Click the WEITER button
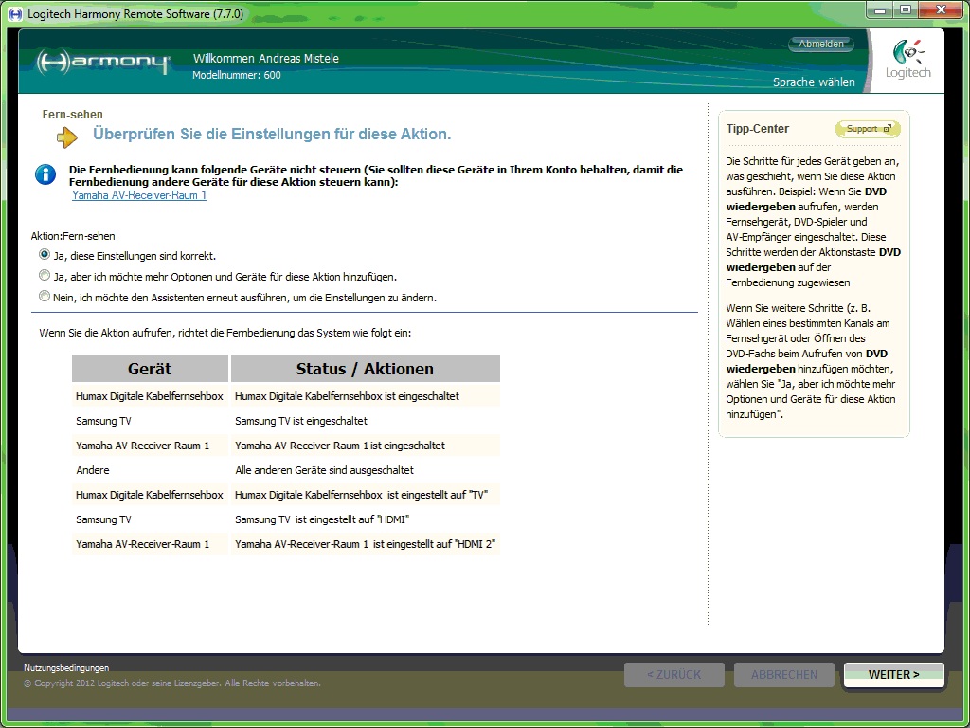This screenshot has height=728, width=970. [893, 675]
